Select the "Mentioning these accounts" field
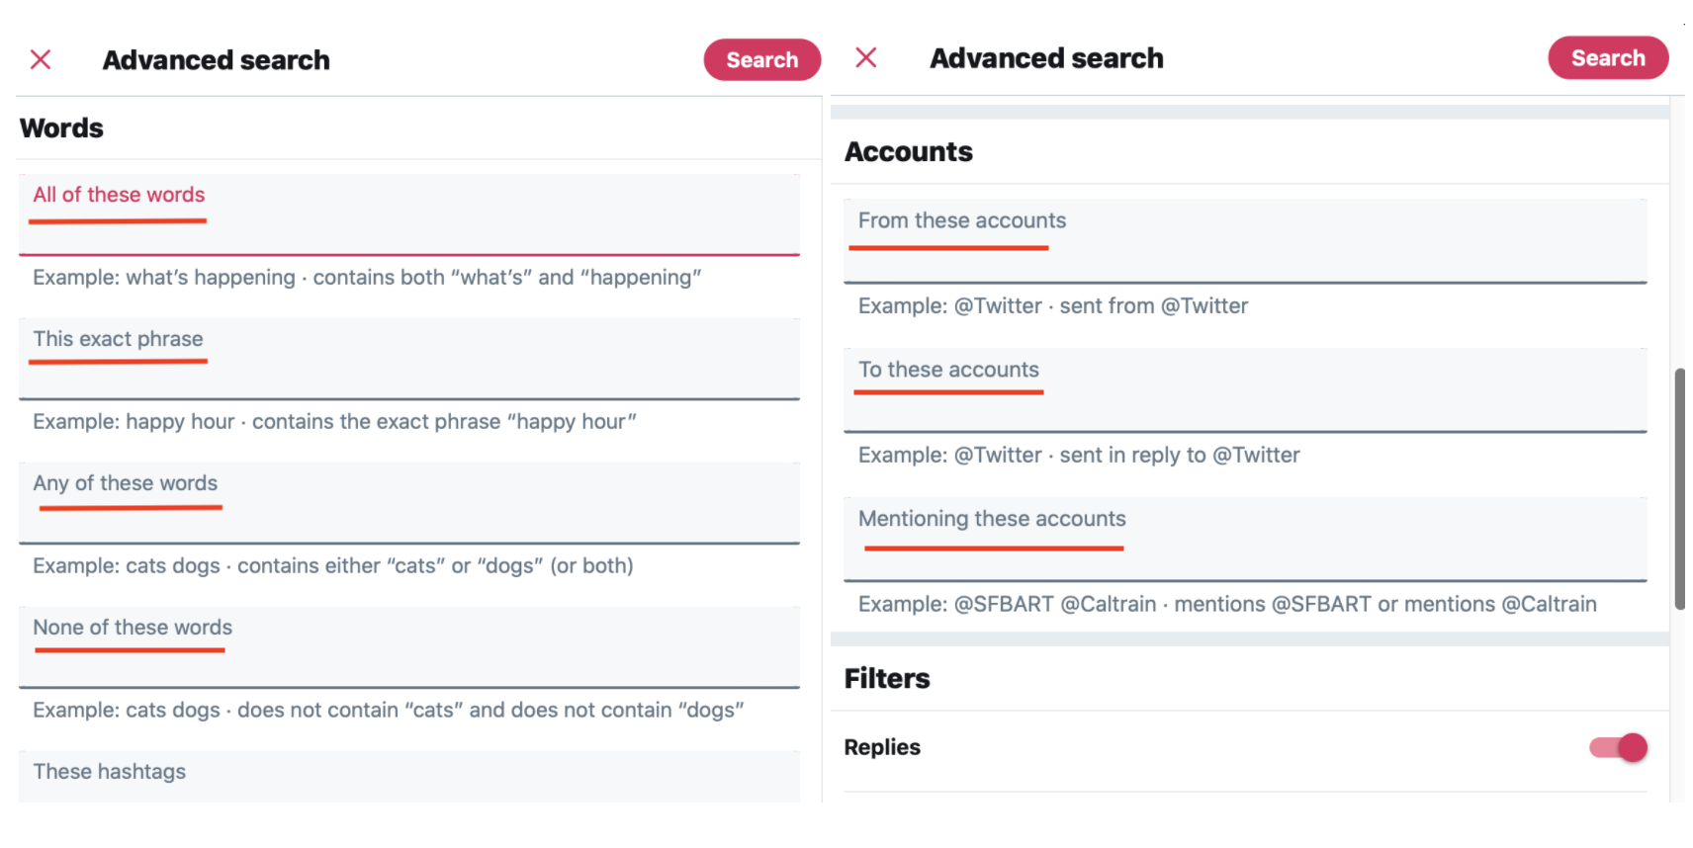 point(1244,540)
